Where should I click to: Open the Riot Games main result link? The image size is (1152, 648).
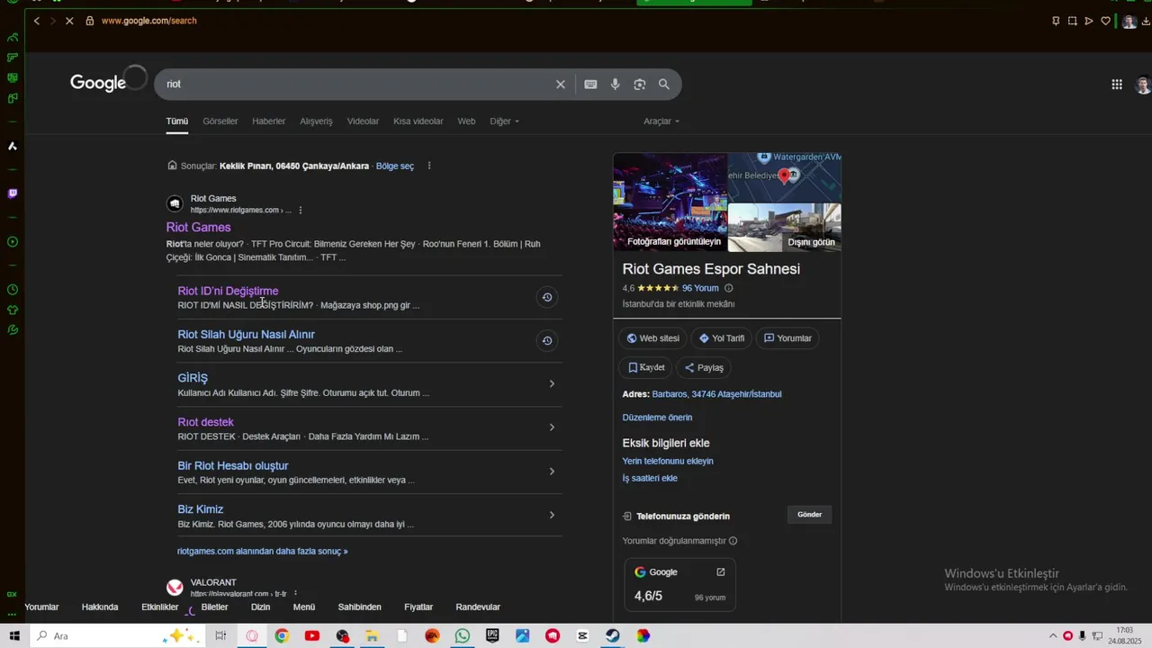[x=198, y=228]
